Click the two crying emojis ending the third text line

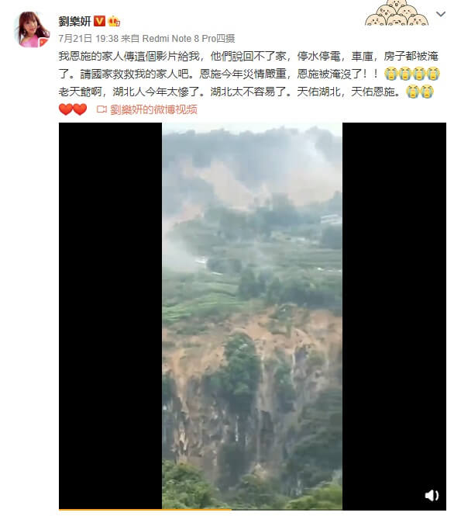point(420,92)
